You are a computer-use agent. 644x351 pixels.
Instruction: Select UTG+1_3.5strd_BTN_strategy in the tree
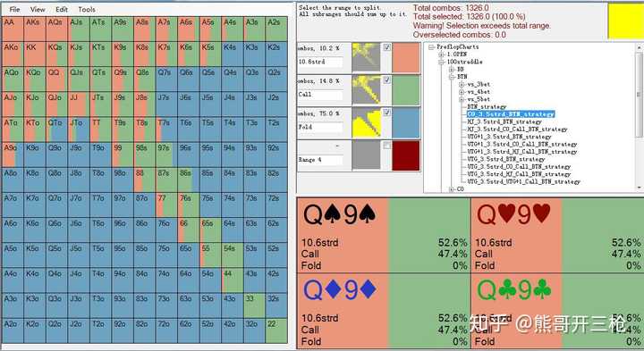509,137
